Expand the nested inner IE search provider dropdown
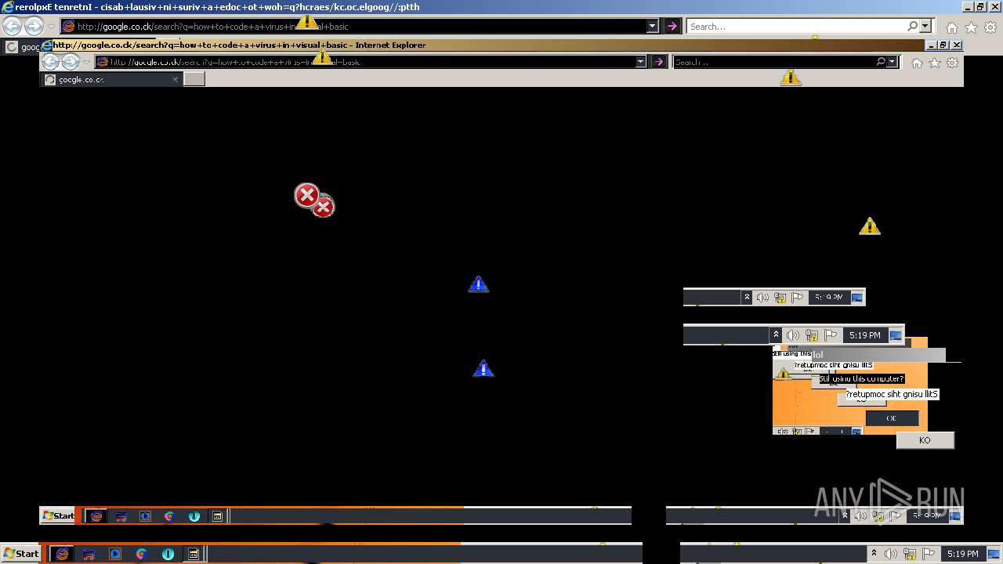Image resolution: width=1003 pixels, height=564 pixels. click(892, 62)
